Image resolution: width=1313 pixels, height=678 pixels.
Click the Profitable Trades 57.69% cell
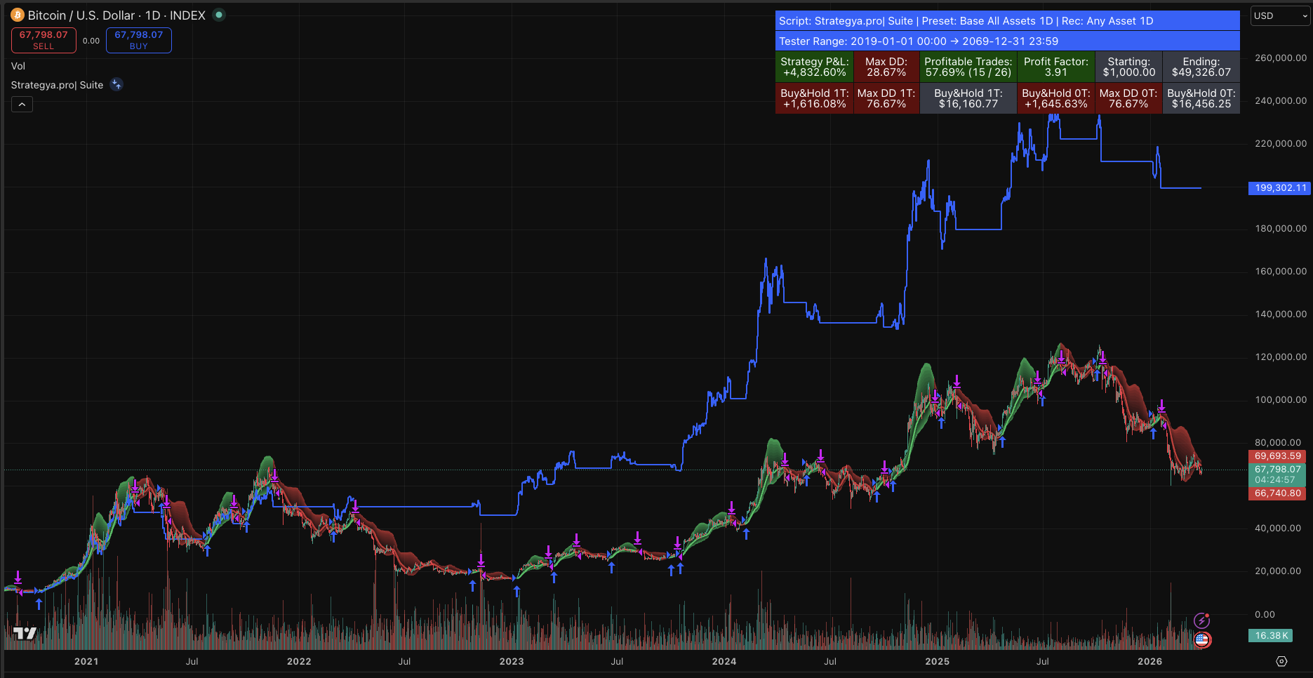968,67
